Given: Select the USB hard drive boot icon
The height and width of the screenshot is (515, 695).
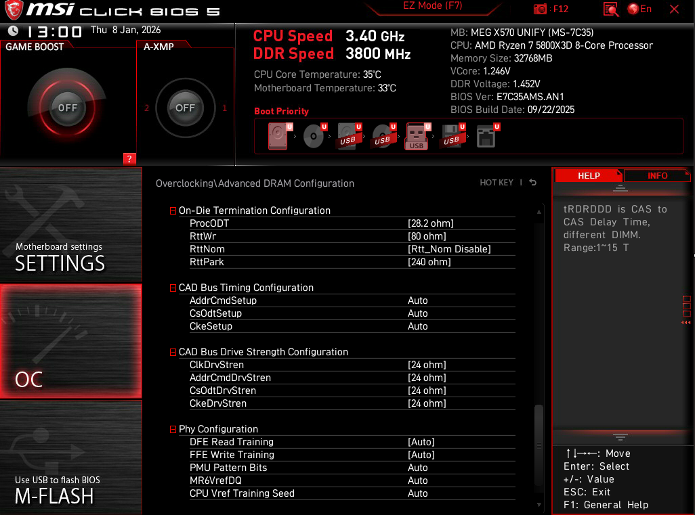Looking at the screenshot, I should [349, 136].
